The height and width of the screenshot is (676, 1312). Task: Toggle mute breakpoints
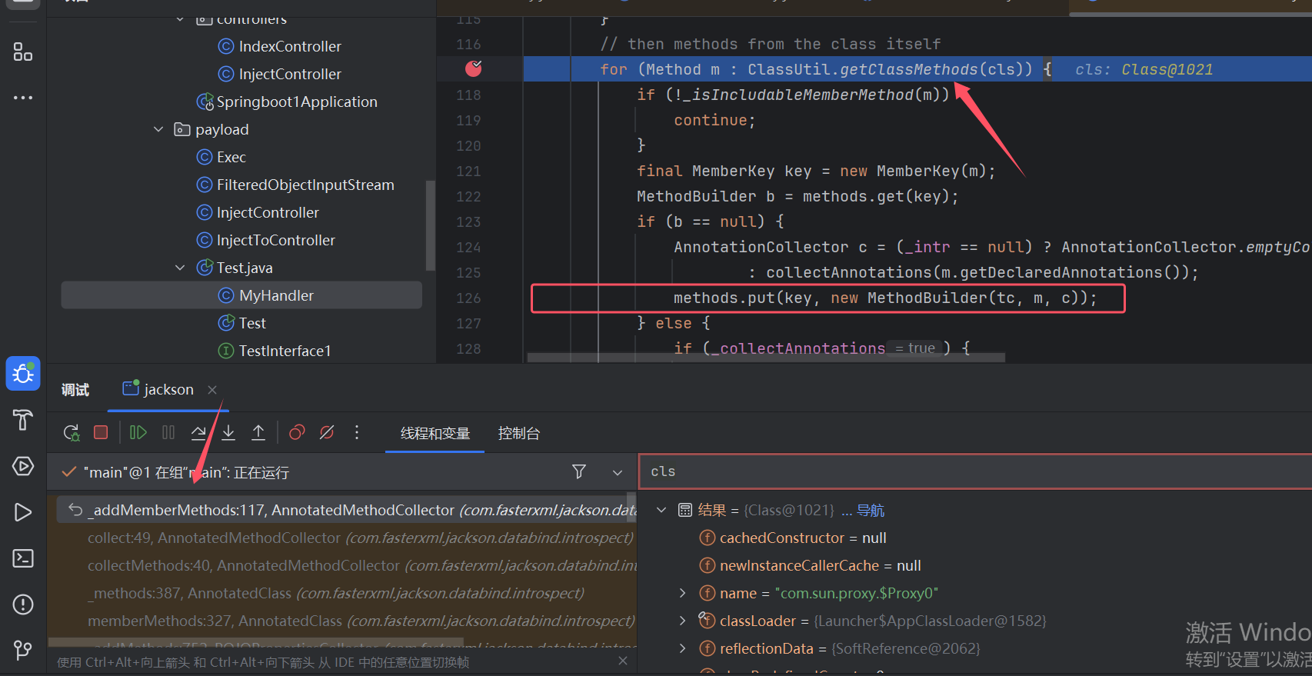click(x=327, y=432)
